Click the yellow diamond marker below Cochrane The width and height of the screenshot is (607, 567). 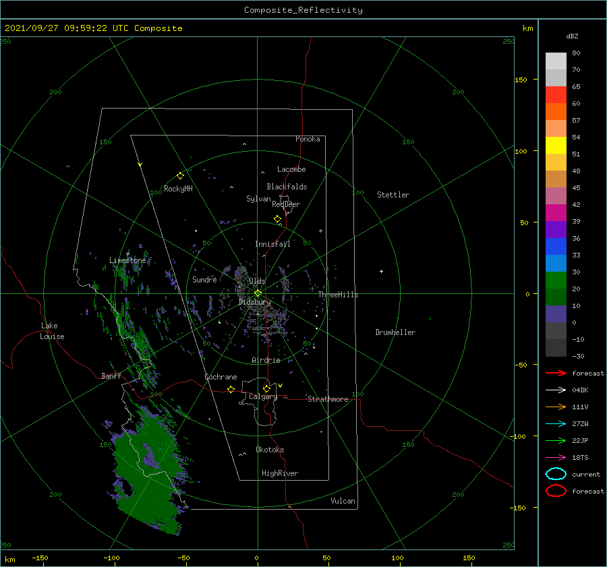[231, 389]
